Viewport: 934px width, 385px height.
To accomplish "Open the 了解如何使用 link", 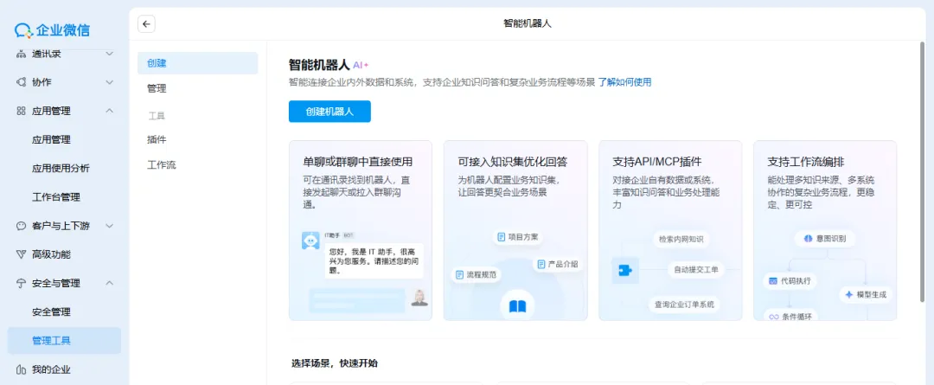I will point(625,82).
